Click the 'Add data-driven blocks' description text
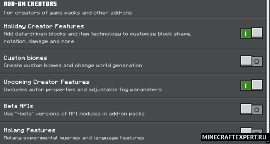 coord(97,38)
